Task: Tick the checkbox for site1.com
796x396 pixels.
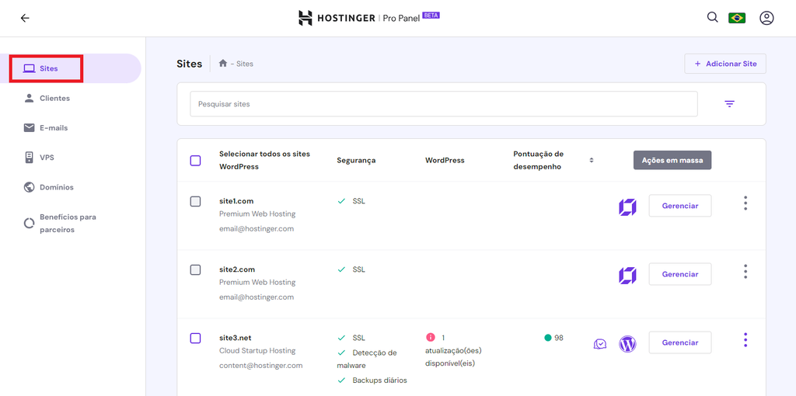Action: click(195, 201)
